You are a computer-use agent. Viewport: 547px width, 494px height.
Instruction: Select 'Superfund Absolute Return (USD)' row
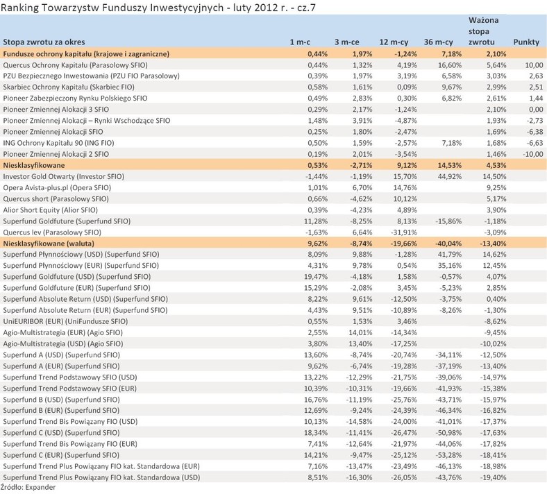tap(273, 299)
